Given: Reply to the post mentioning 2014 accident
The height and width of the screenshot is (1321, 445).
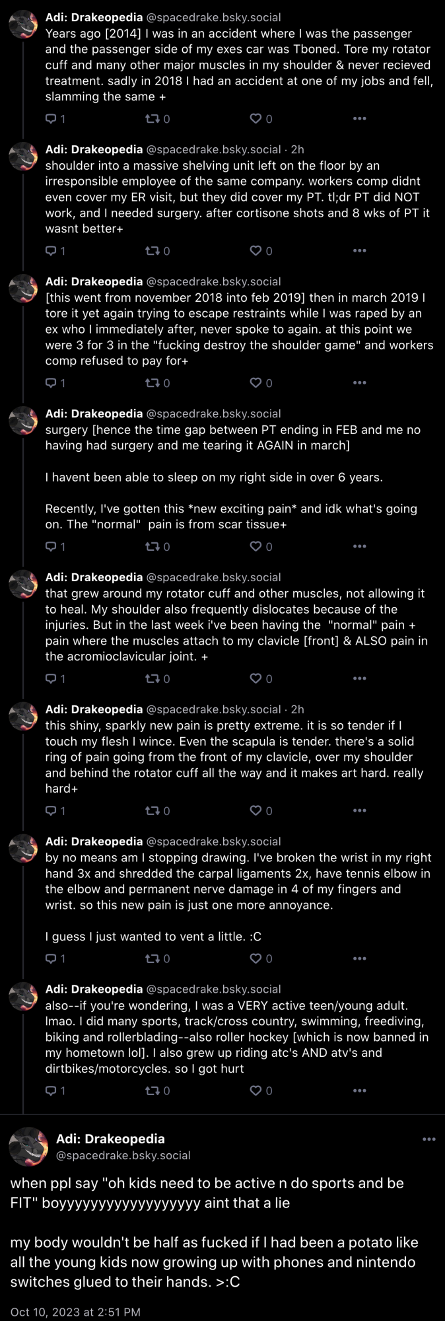Looking at the screenshot, I should (55, 119).
